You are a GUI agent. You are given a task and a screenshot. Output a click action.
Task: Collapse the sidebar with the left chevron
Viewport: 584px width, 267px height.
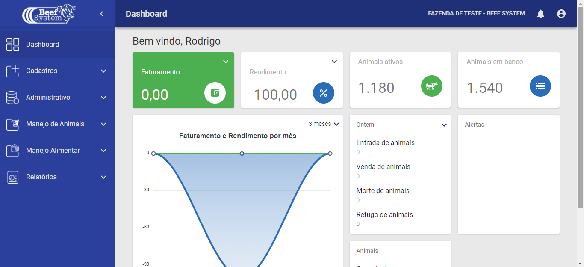pyautogui.click(x=102, y=14)
